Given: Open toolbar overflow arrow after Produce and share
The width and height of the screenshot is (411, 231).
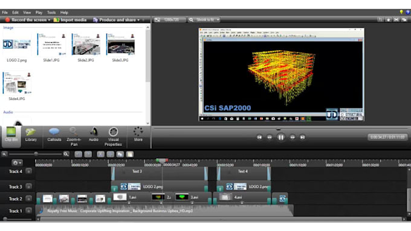Looking at the screenshot, I should (143, 20).
